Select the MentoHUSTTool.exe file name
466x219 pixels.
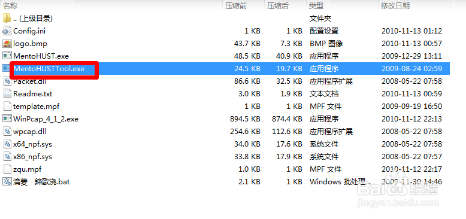(49, 69)
